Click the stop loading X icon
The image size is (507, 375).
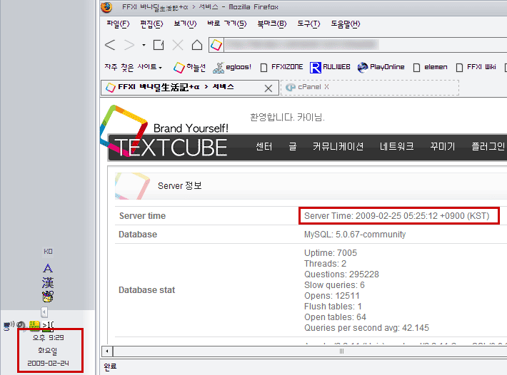[178, 45]
